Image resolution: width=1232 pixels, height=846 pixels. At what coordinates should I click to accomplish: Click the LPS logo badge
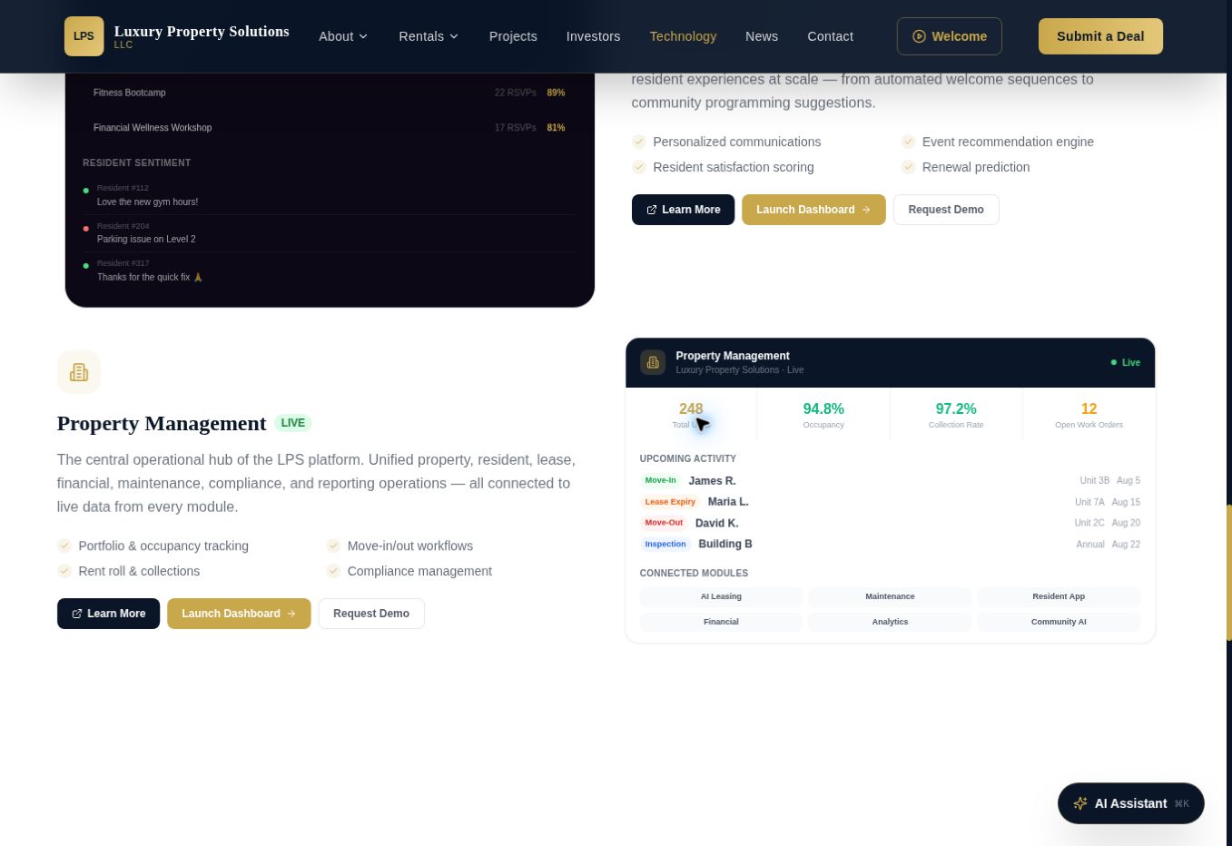click(x=84, y=36)
